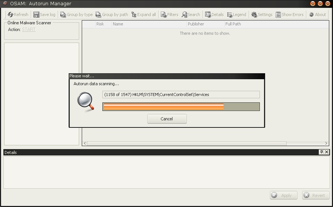Click the Apply button
Viewport: 333px width, 207px height.
(x=283, y=195)
